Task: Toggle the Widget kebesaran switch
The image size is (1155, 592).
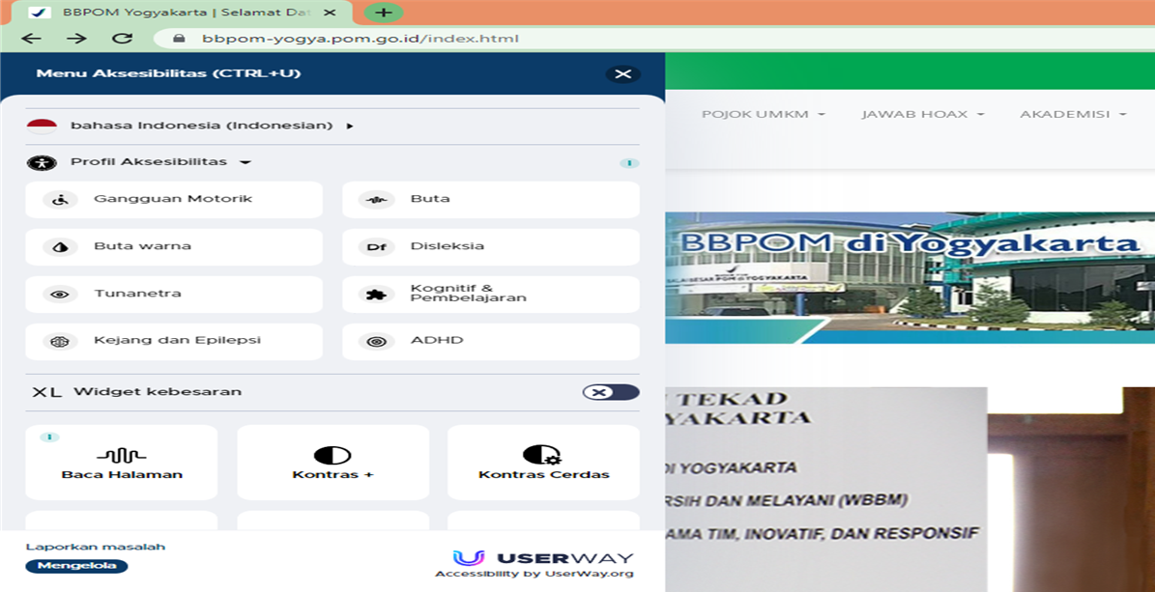Action: click(x=610, y=392)
